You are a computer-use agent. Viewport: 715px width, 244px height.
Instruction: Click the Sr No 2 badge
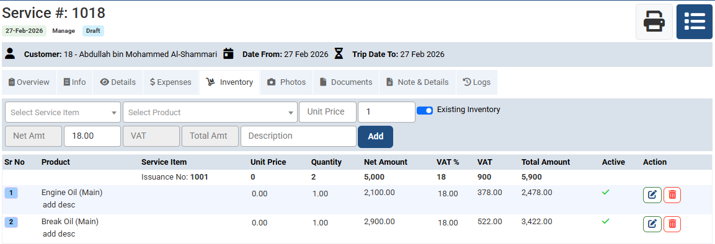click(x=11, y=222)
